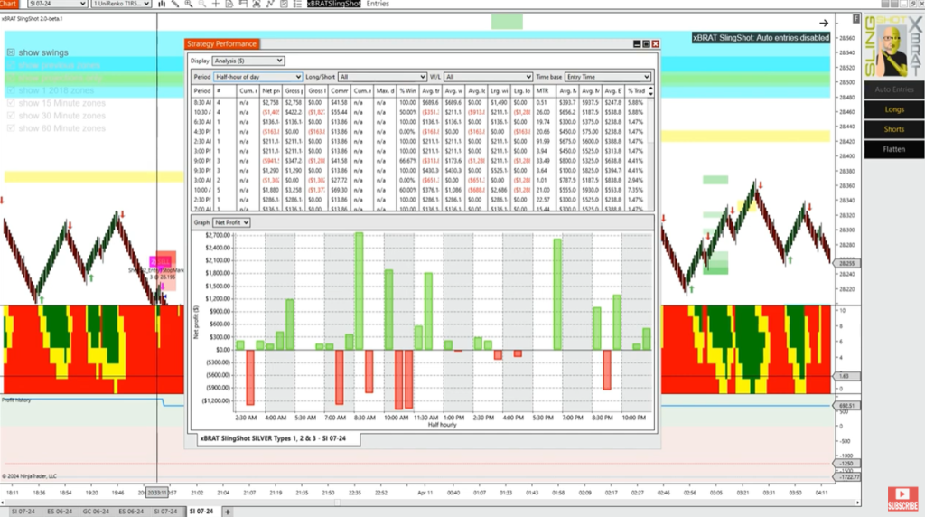Image resolution: width=925 pixels, height=517 pixels.
Task: Open the Display Analysis ($) dropdown
Action: (248, 61)
